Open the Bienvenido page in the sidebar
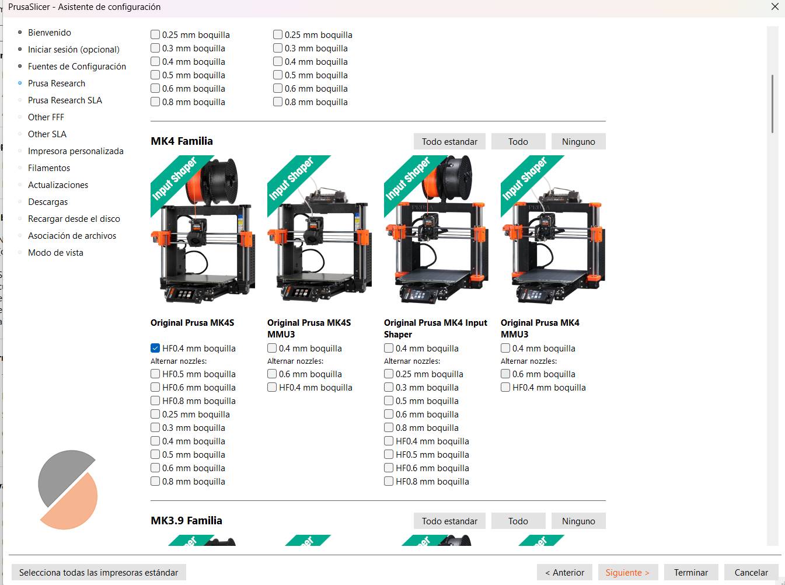Screen dimensions: 785x585 coord(49,33)
